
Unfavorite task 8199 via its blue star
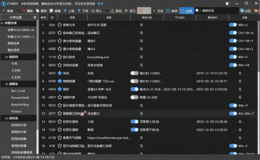coord(59,81)
